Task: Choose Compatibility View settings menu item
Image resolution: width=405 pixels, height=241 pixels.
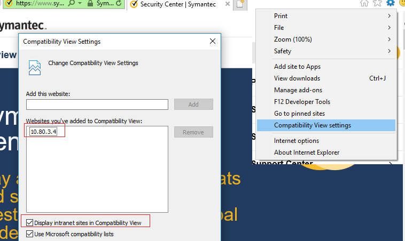Action: (x=326, y=125)
